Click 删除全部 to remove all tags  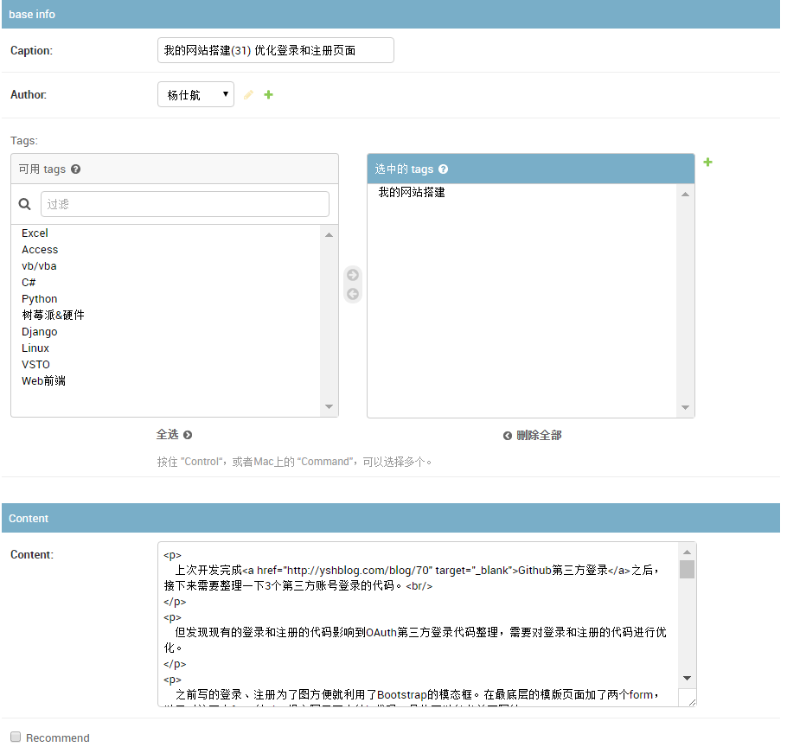[x=539, y=436]
